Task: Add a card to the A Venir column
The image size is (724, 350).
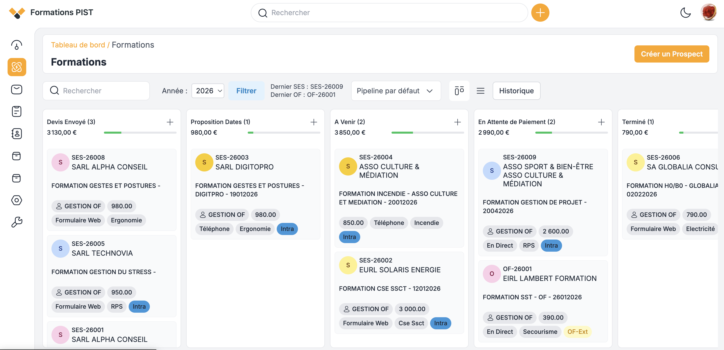Action: click(x=457, y=122)
